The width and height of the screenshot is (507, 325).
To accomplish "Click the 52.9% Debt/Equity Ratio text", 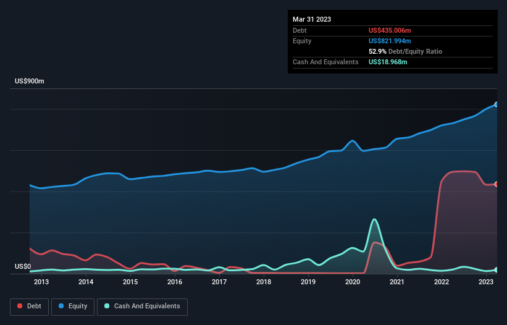I will (x=405, y=51).
